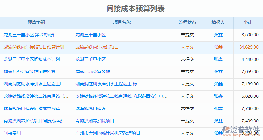Click the 小计 column header

tap(248, 22)
